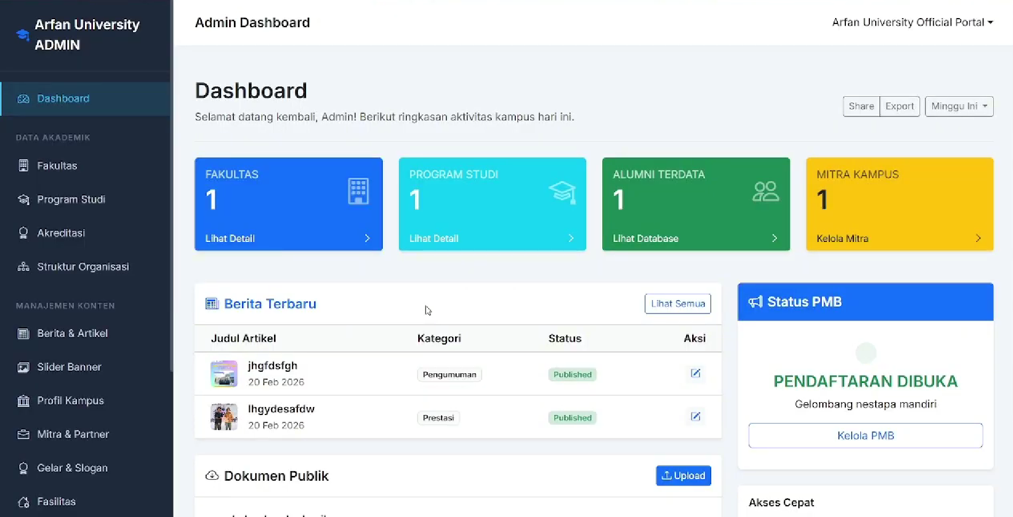Image resolution: width=1013 pixels, height=517 pixels.
Task: Click the edit icon for article lhgydesafdw
Action: click(695, 417)
